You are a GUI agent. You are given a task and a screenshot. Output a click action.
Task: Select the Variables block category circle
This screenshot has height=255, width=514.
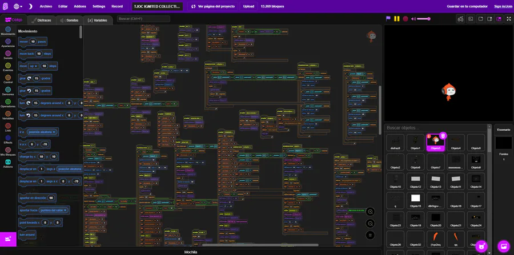[x=8, y=114]
